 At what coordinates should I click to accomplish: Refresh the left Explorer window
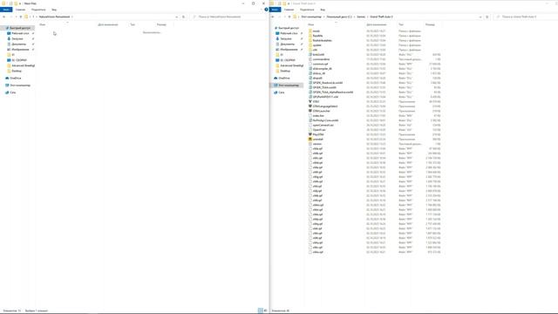[184, 17]
